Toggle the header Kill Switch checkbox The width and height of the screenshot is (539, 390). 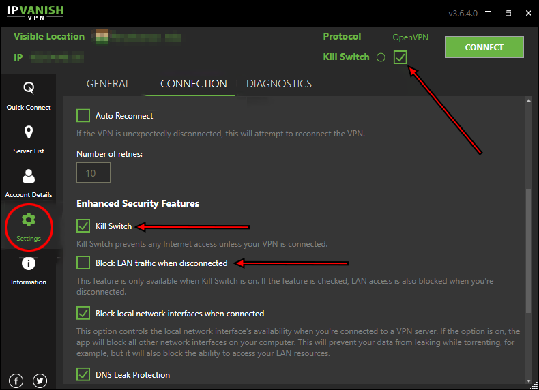click(400, 57)
